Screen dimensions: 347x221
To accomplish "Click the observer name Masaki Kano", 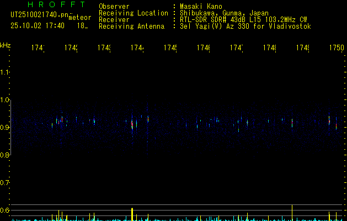I will tap(201, 6).
